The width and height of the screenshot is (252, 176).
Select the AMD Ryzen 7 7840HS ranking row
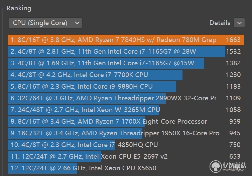126,40
